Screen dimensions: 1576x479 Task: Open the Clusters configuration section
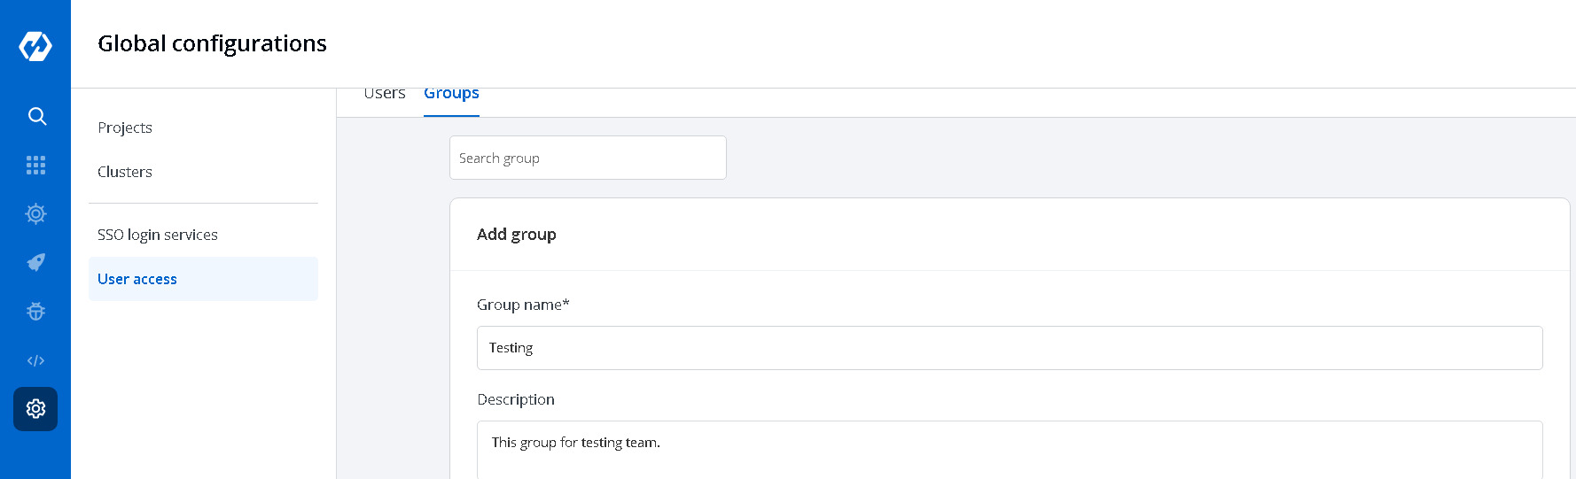[x=125, y=172]
